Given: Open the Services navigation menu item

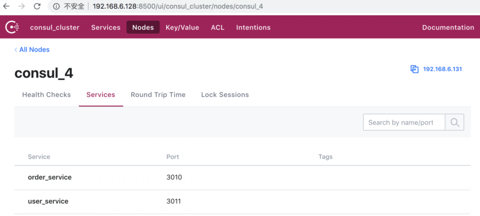Looking at the screenshot, I should point(106,27).
